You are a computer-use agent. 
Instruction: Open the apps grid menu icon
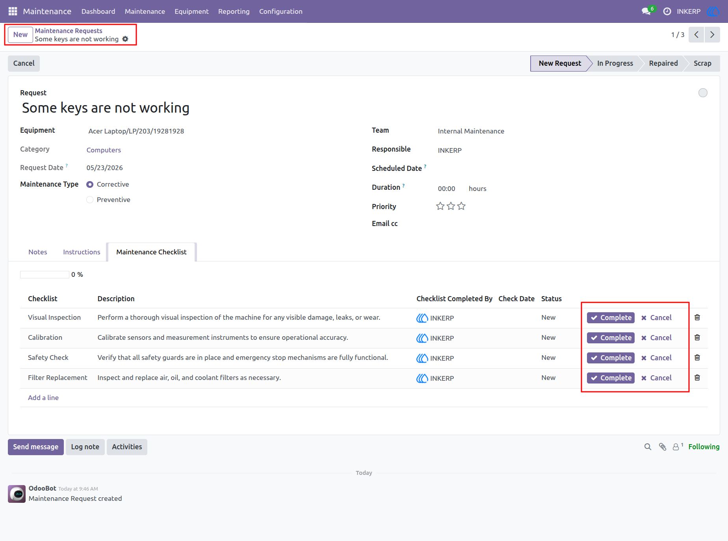coord(13,11)
